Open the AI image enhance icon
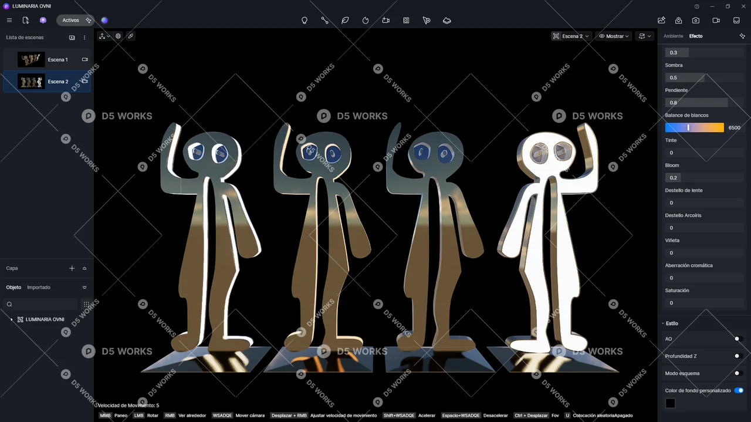Viewport: 751px width, 422px height. [x=661, y=20]
